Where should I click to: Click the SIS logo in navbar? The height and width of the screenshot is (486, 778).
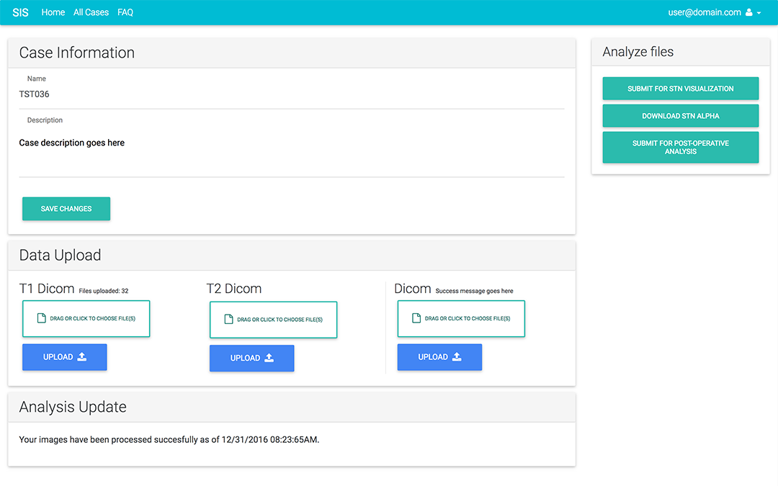[20, 12]
